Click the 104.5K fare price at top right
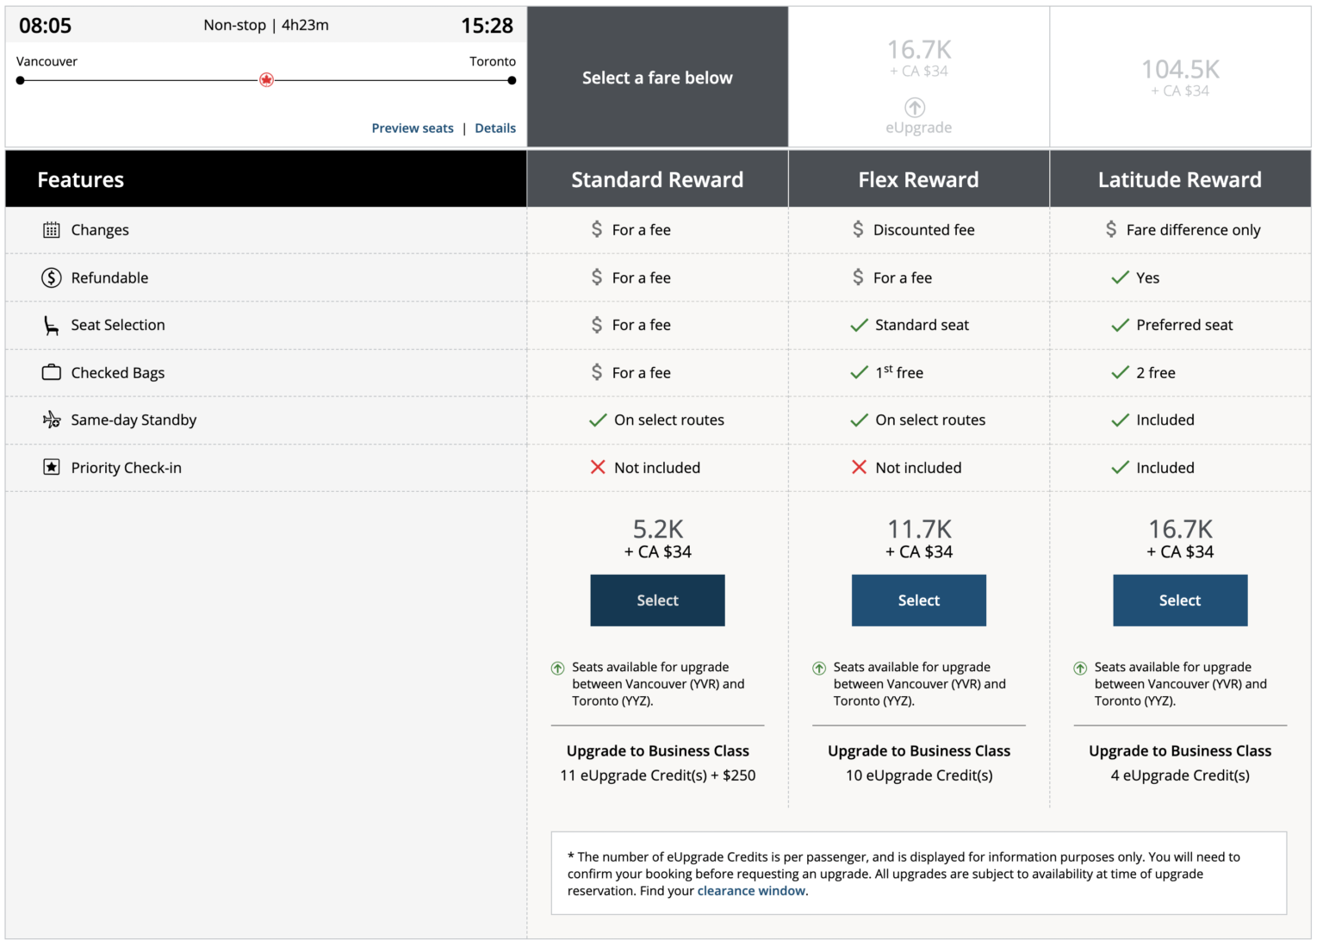 point(1180,69)
